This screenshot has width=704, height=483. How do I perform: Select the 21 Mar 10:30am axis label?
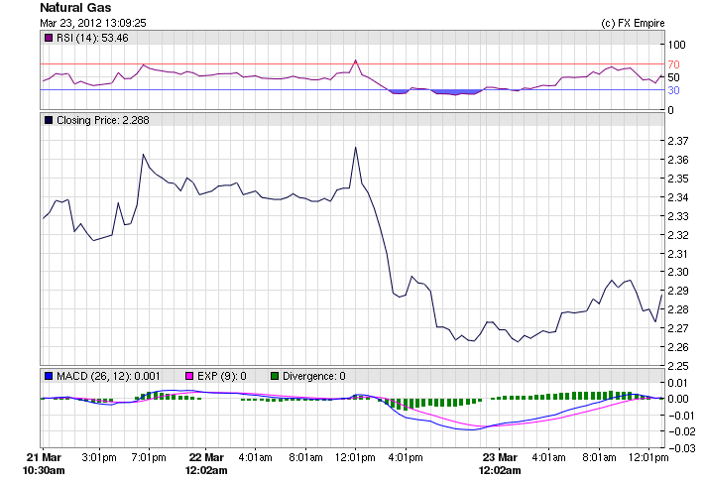(43, 463)
